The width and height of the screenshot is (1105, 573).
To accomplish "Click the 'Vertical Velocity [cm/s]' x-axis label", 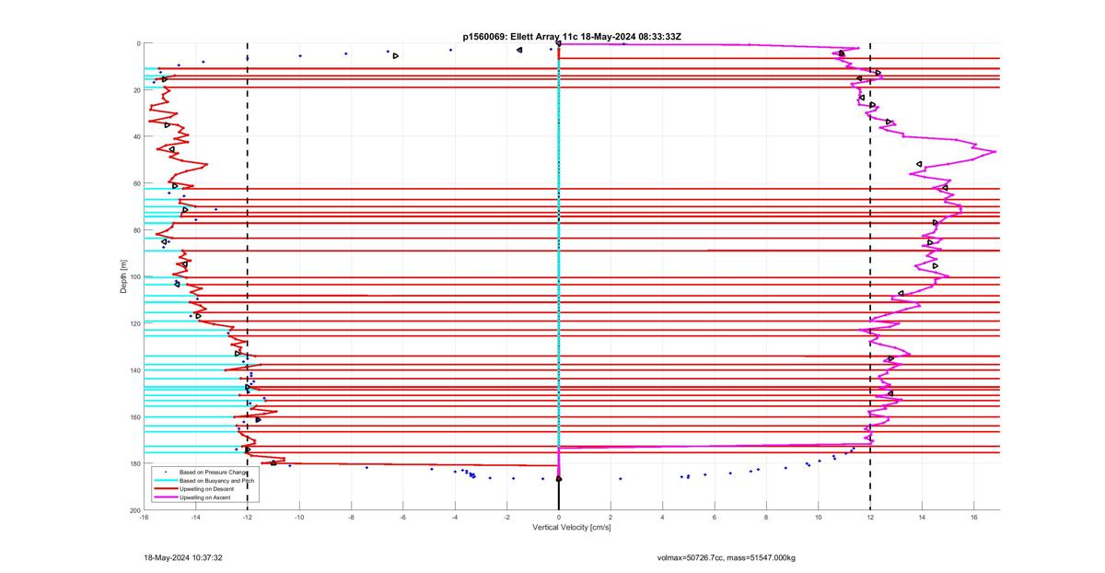I will click(572, 528).
